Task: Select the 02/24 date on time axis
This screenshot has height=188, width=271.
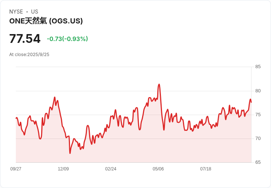Action: click(111, 169)
